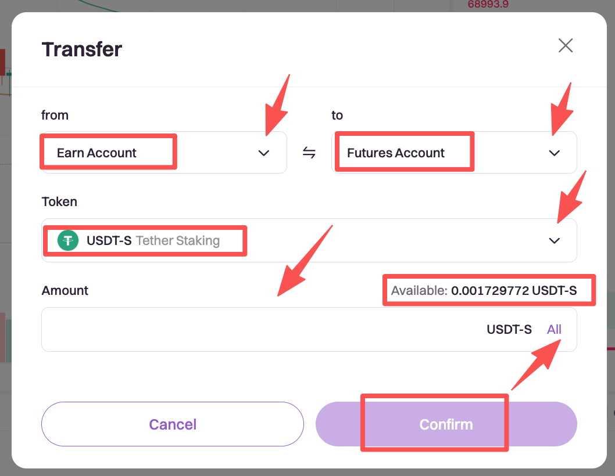Click the "Amount" field label
Screen dimensions: 615x476
(x=65, y=290)
